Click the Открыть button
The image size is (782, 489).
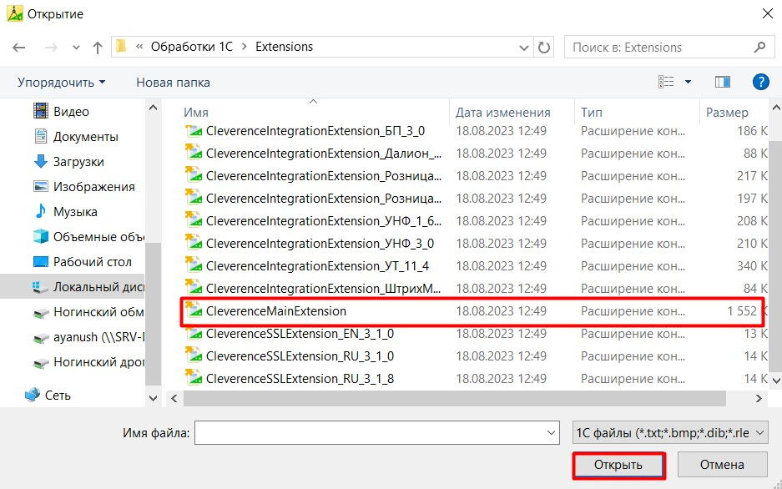(x=618, y=465)
